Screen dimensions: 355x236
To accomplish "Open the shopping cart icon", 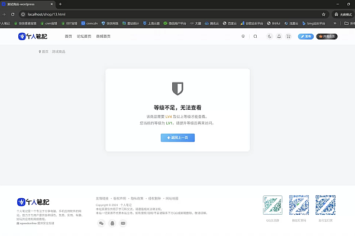I will pos(289,37).
